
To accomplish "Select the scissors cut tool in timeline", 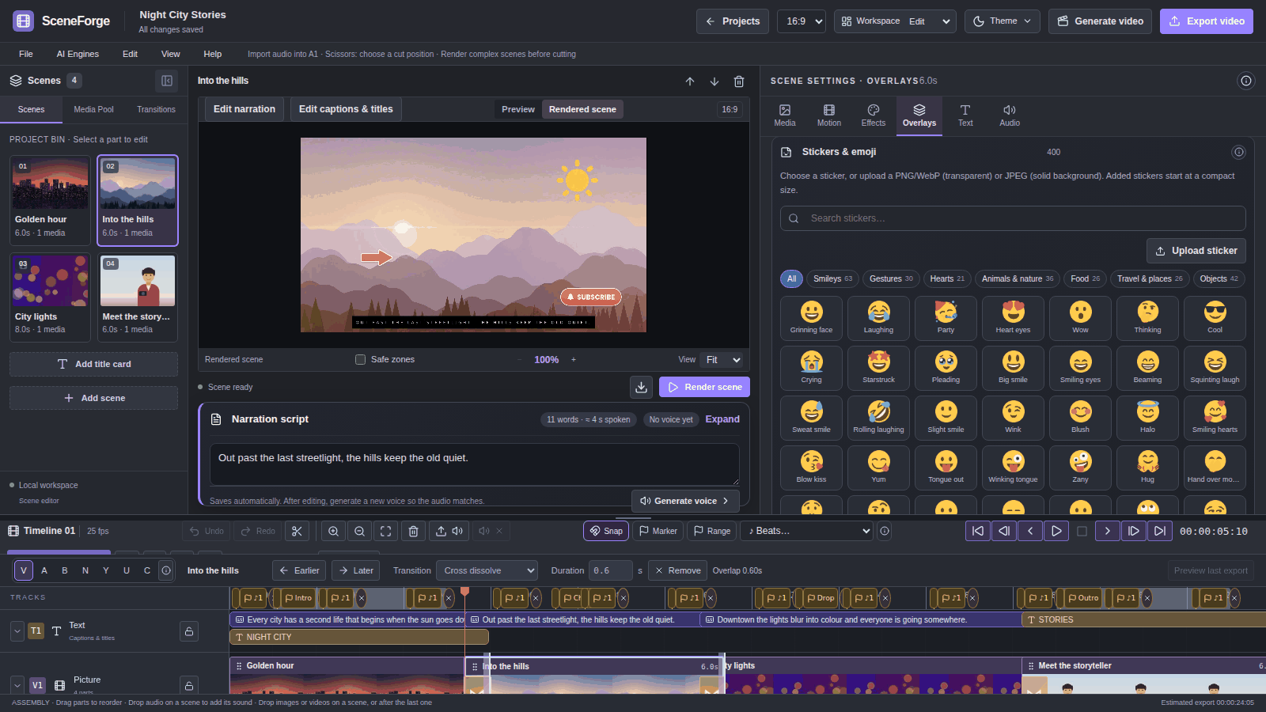I will coord(297,531).
